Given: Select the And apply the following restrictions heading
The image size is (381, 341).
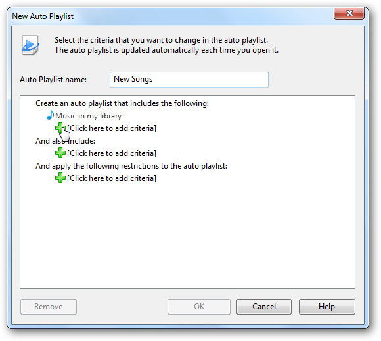Looking at the screenshot, I should click(131, 166).
